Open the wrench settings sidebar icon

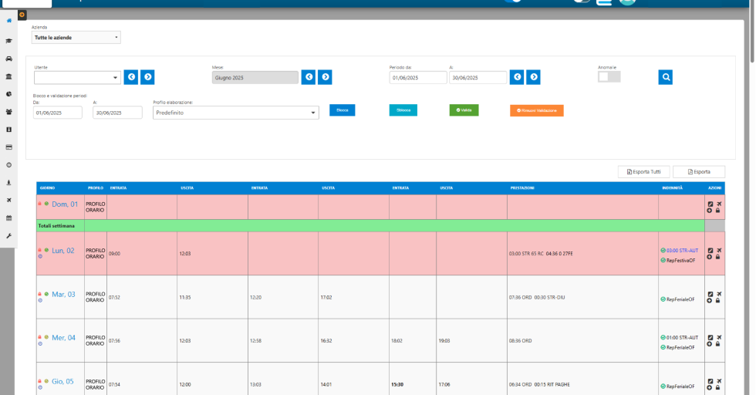tap(8, 236)
